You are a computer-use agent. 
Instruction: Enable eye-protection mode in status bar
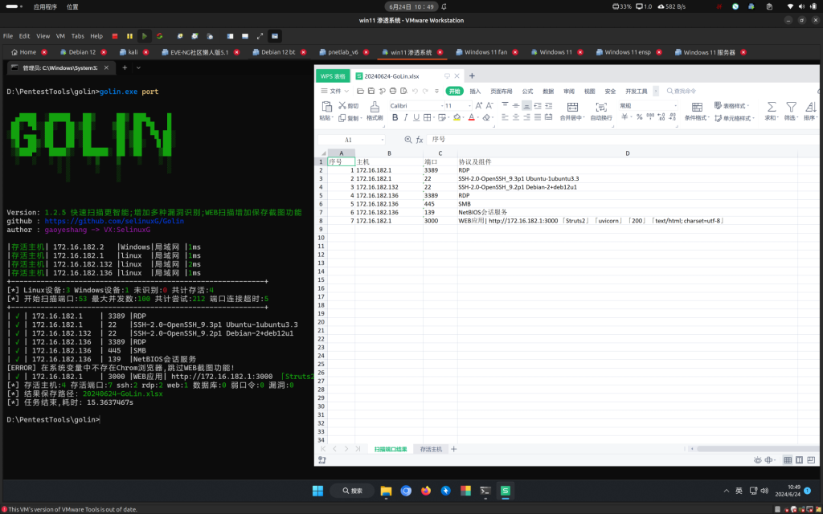click(x=757, y=459)
